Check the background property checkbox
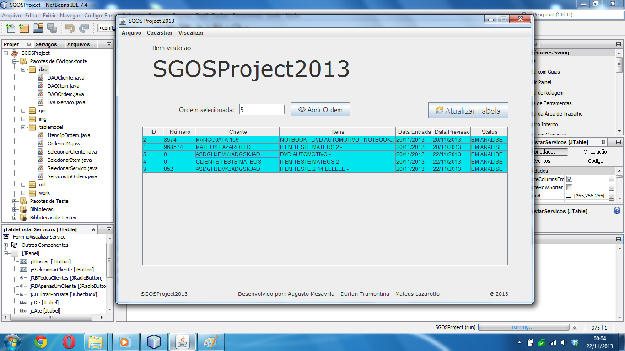This screenshot has height=351, width=625. coord(569,196)
